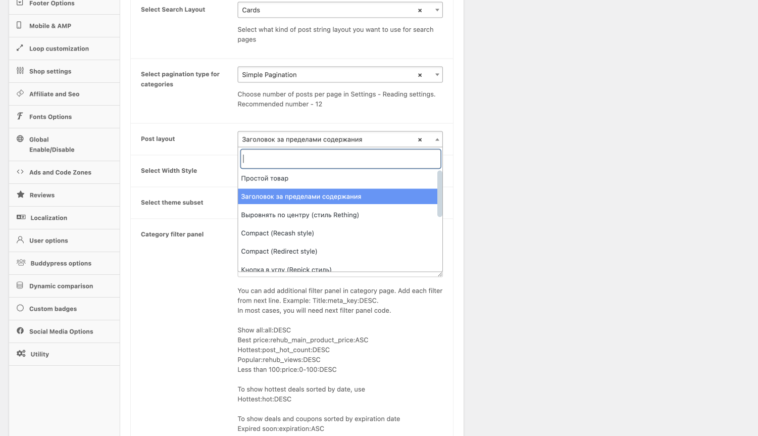Image resolution: width=758 pixels, height=436 pixels.
Task: Click the tag icon for Affiliate and Seo
Action: [x=20, y=93]
